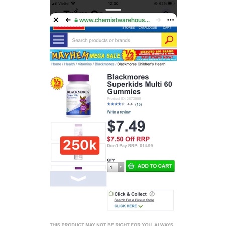Click the Search products or brands field
226x226 pixels.
pyautogui.click(x=115, y=40)
